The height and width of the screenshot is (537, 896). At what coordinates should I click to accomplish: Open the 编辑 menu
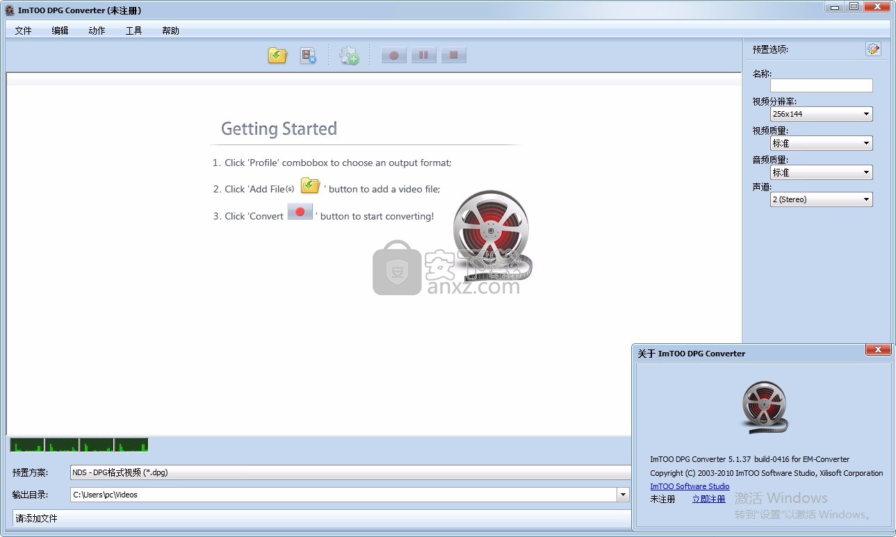tap(60, 31)
